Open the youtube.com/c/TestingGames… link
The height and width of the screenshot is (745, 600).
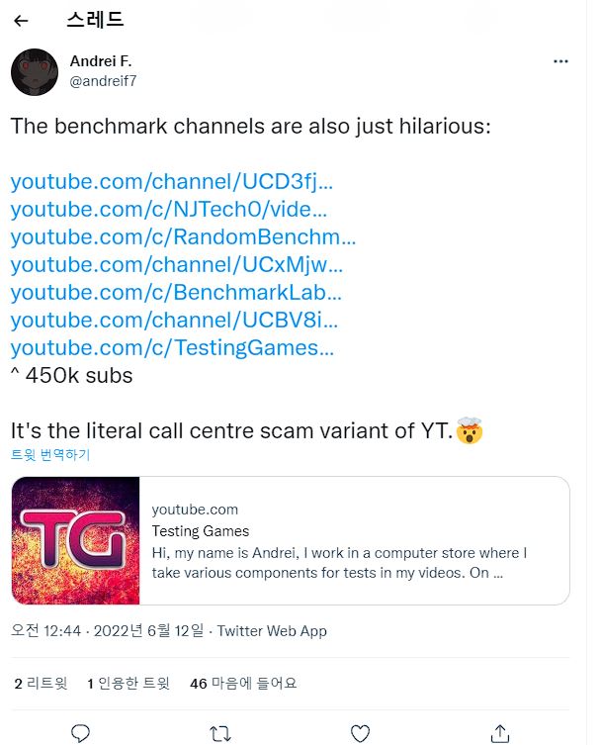click(x=172, y=348)
